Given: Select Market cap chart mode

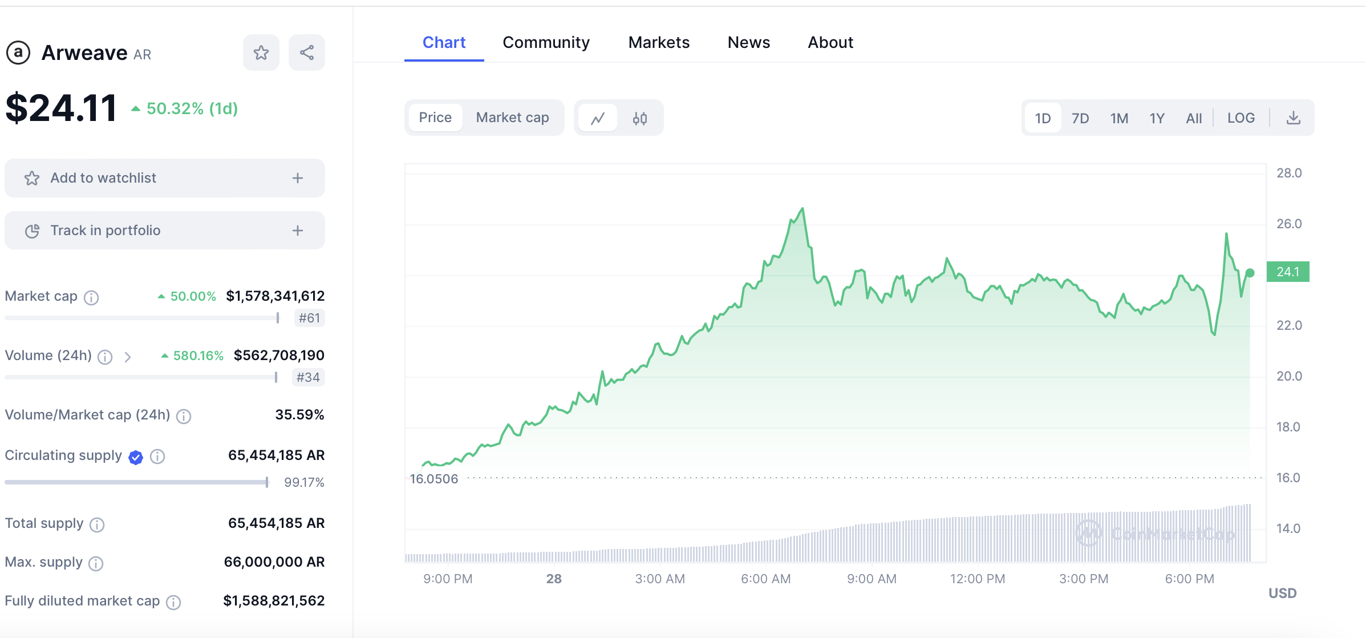Looking at the screenshot, I should [512, 118].
